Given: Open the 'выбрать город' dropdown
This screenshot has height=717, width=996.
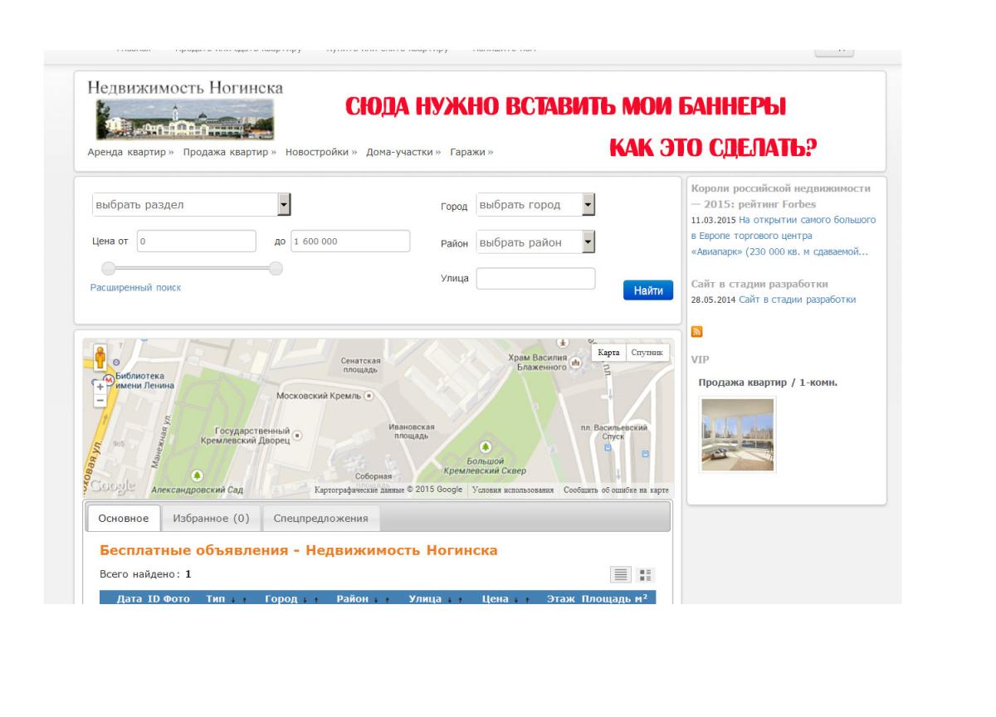Looking at the screenshot, I should [x=536, y=204].
